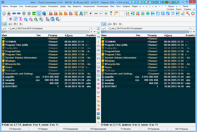Screen dimensions: 197x132
Task: Switch left panel to drive D
Action: 10,24
